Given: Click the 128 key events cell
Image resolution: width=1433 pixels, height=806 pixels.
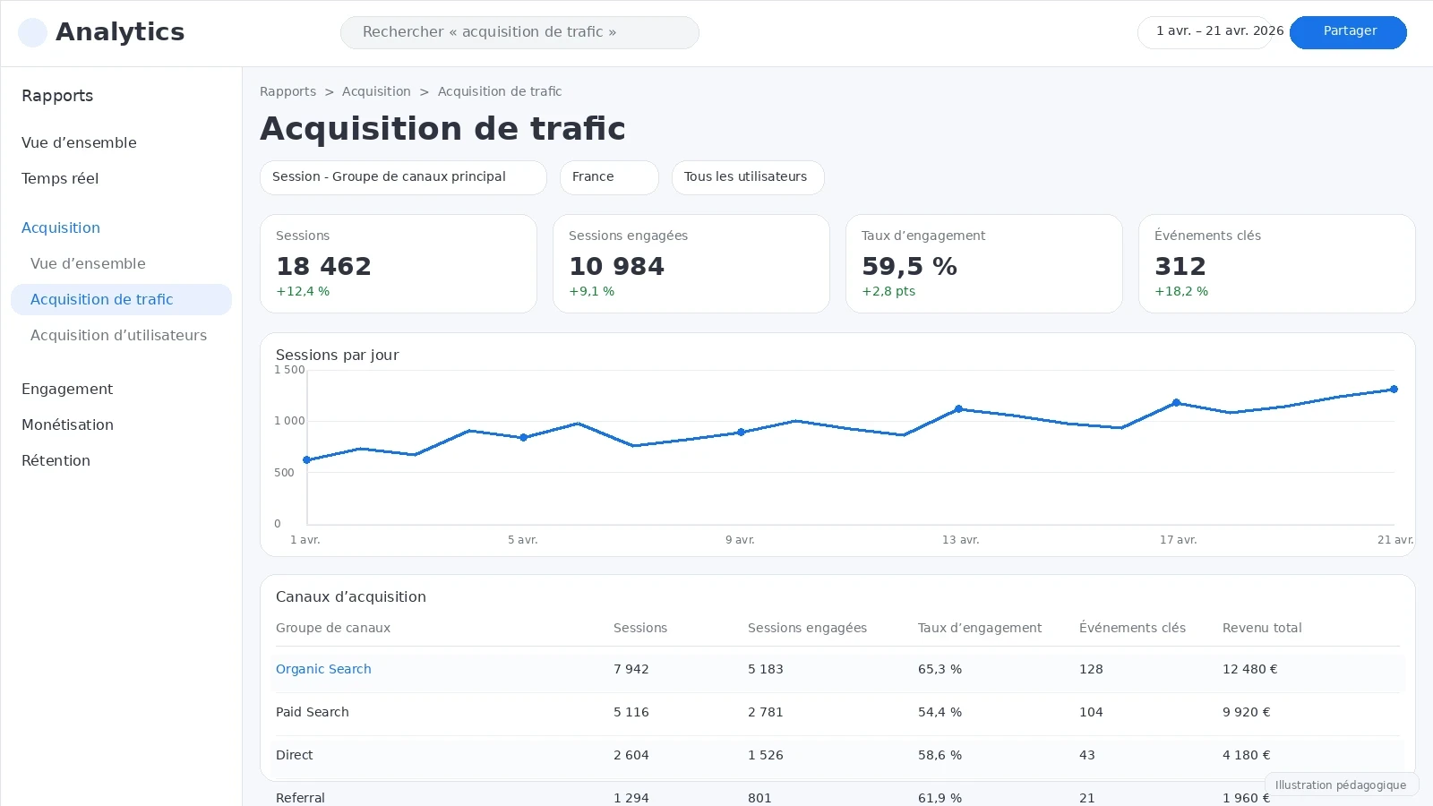Looking at the screenshot, I should click(1091, 669).
